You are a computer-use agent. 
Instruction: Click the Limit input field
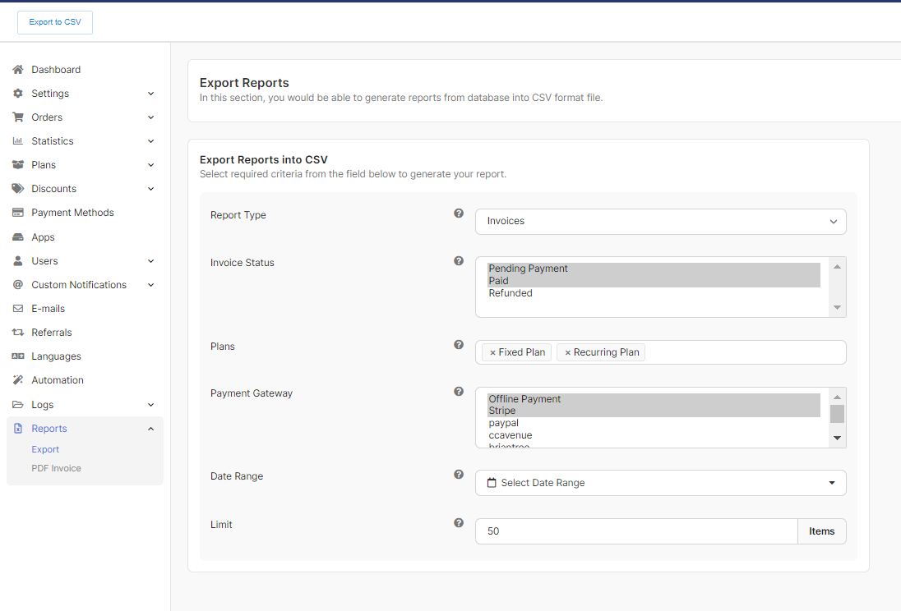[x=636, y=531]
